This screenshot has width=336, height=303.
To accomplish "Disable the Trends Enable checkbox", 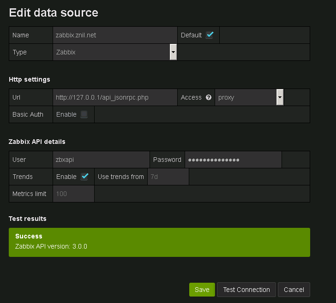I will [x=84, y=177].
